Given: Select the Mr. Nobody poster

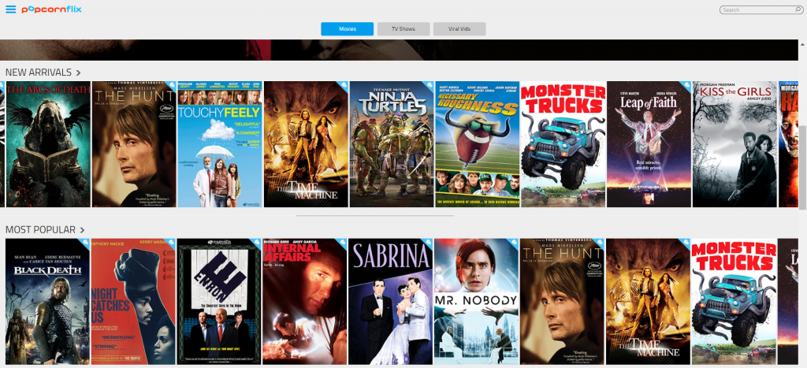Looking at the screenshot, I should coord(476,302).
